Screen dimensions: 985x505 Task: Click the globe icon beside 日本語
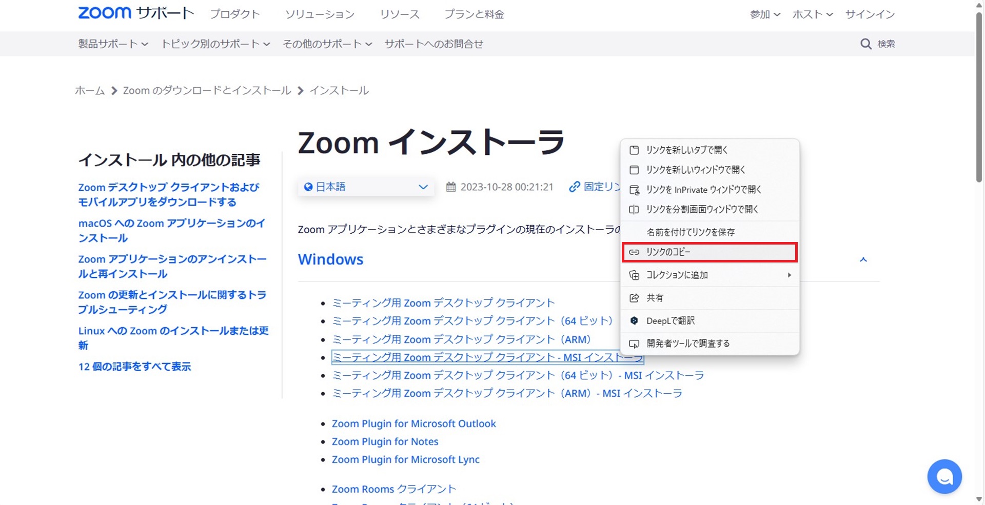point(308,187)
